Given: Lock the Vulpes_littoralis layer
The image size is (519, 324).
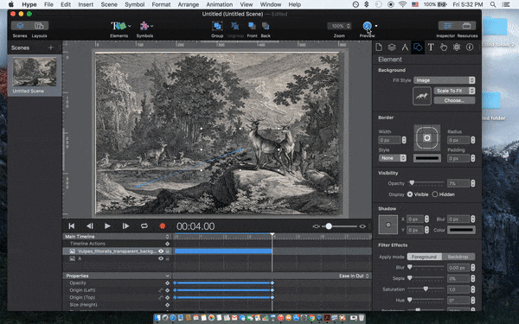Looking at the screenshot, I should click(168, 251).
